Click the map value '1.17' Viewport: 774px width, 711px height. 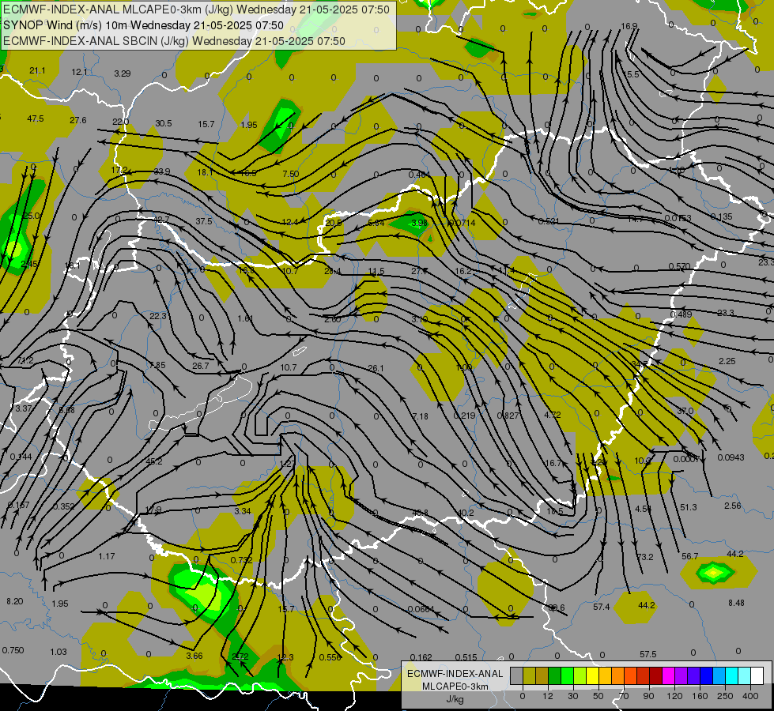point(107,557)
